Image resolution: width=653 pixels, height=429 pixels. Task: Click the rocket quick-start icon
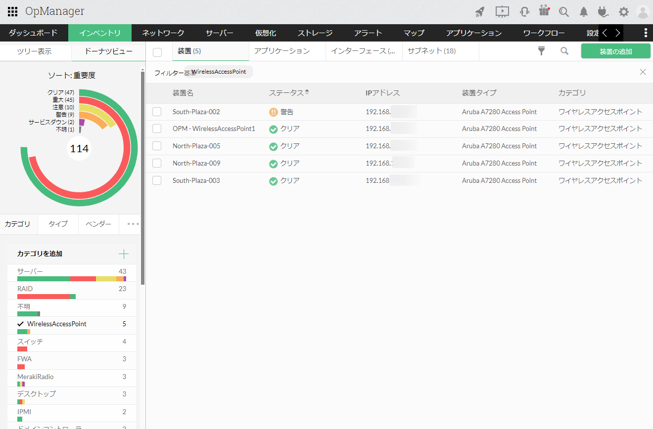(x=479, y=12)
